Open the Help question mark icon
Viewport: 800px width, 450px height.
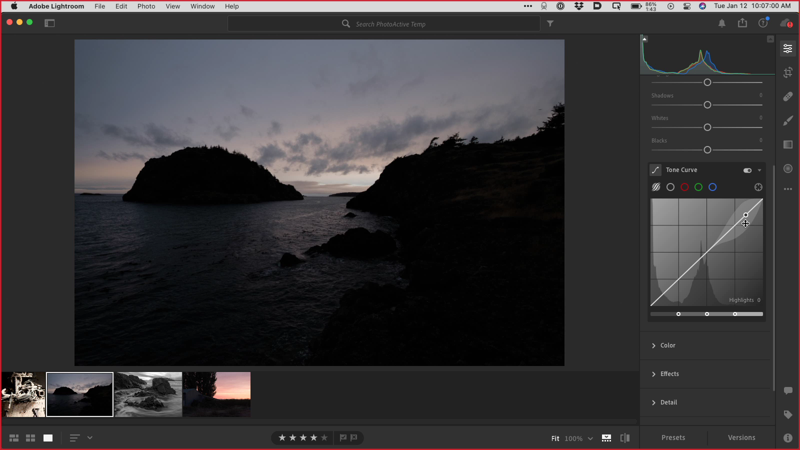click(x=763, y=23)
